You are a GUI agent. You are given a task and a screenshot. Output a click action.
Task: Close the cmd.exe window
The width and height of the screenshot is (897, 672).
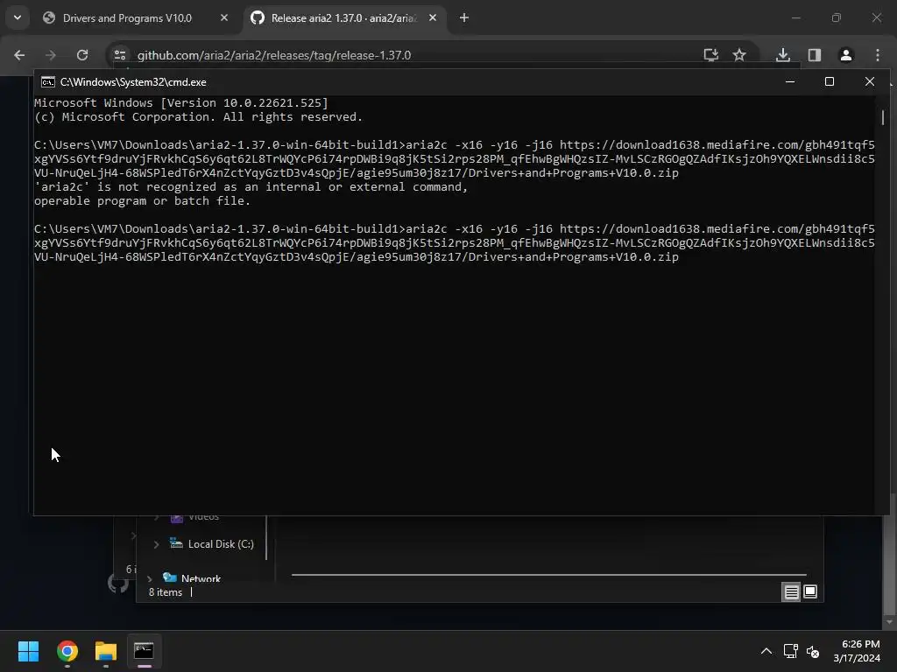pos(870,81)
